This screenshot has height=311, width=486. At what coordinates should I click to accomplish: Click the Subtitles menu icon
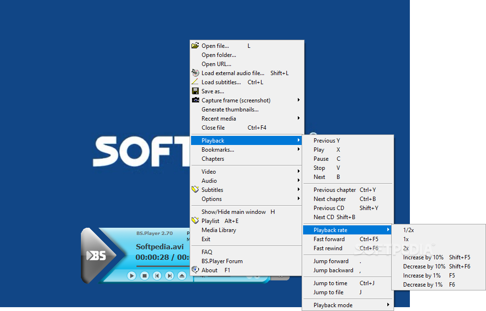[x=195, y=189]
